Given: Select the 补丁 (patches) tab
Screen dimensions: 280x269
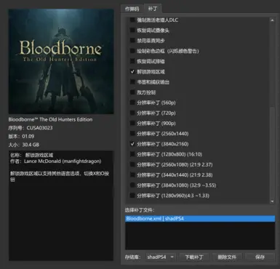Looking at the screenshot, I should pyautogui.click(x=153, y=9).
